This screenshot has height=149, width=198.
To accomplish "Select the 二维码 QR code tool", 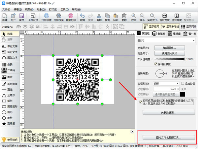I will (10, 70).
